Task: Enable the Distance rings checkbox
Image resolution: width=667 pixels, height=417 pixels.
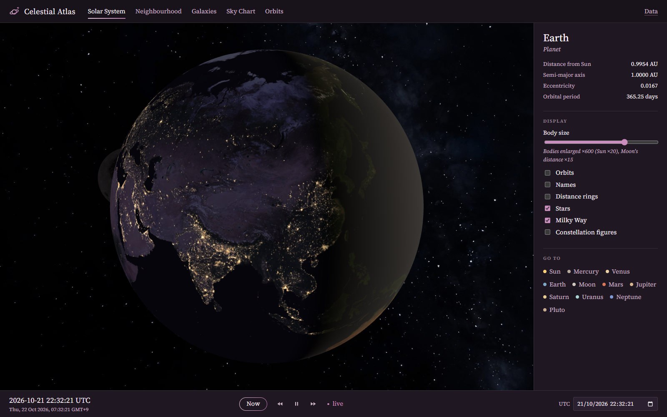Action: pyautogui.click(x=547, y=196)
